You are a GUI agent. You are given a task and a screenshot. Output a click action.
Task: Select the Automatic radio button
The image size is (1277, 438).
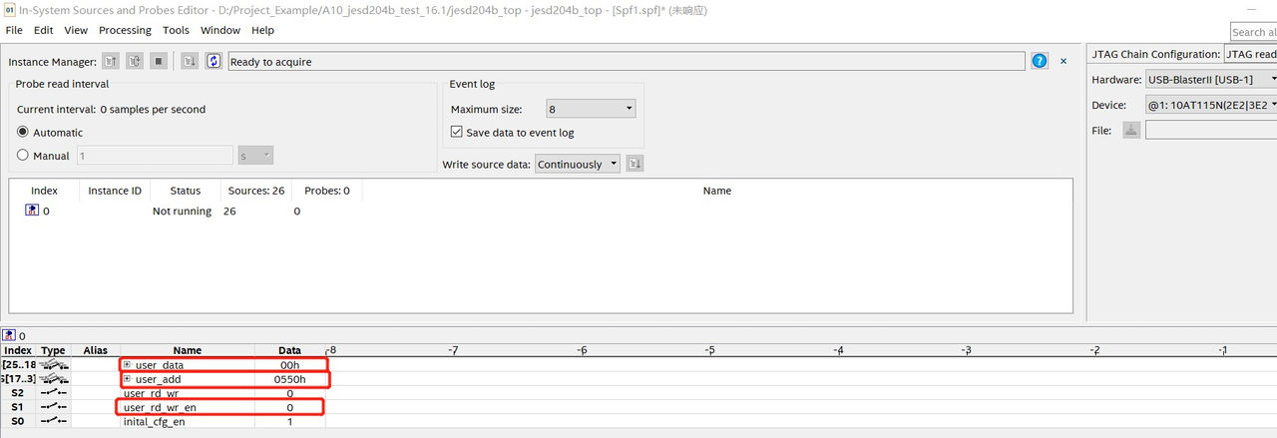point(23,133)
